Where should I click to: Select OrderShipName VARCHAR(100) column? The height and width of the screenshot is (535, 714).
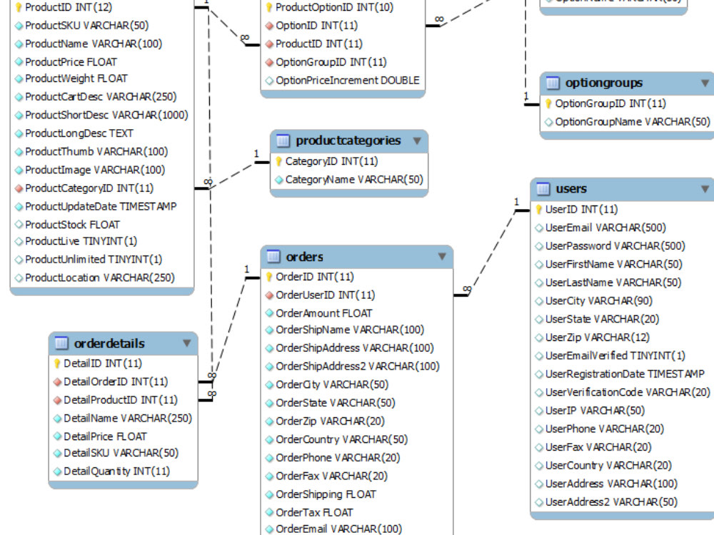tap(350, 330)
